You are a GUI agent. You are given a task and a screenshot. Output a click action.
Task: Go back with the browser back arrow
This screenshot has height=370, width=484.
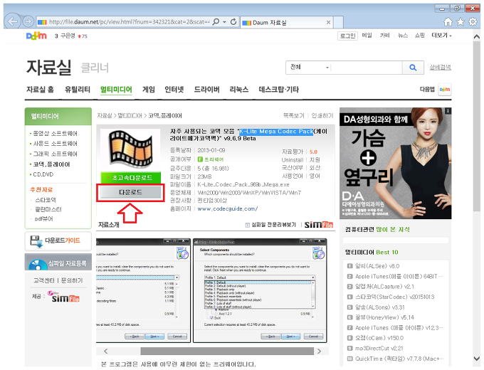[x=12, y=21]
